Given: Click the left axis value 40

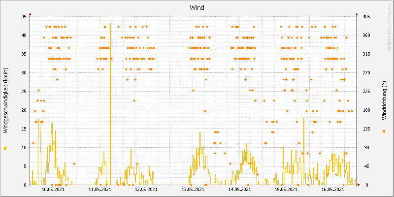Looking at the screenshot, I should click(24, 35).
